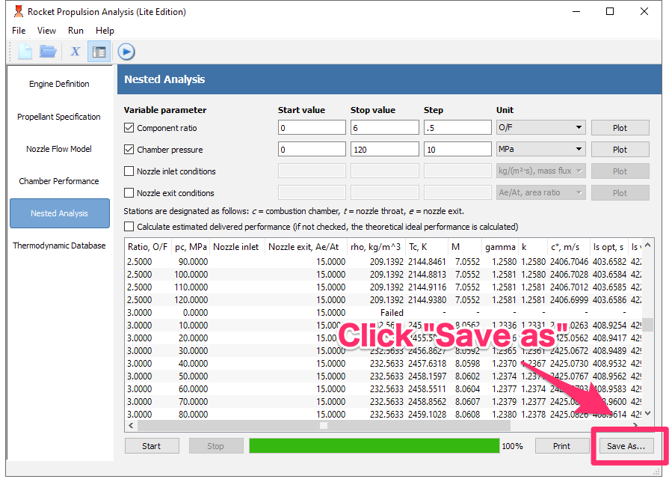Click Plot button for Chamber pressure
669x482 pixels.
pos(620,150)
